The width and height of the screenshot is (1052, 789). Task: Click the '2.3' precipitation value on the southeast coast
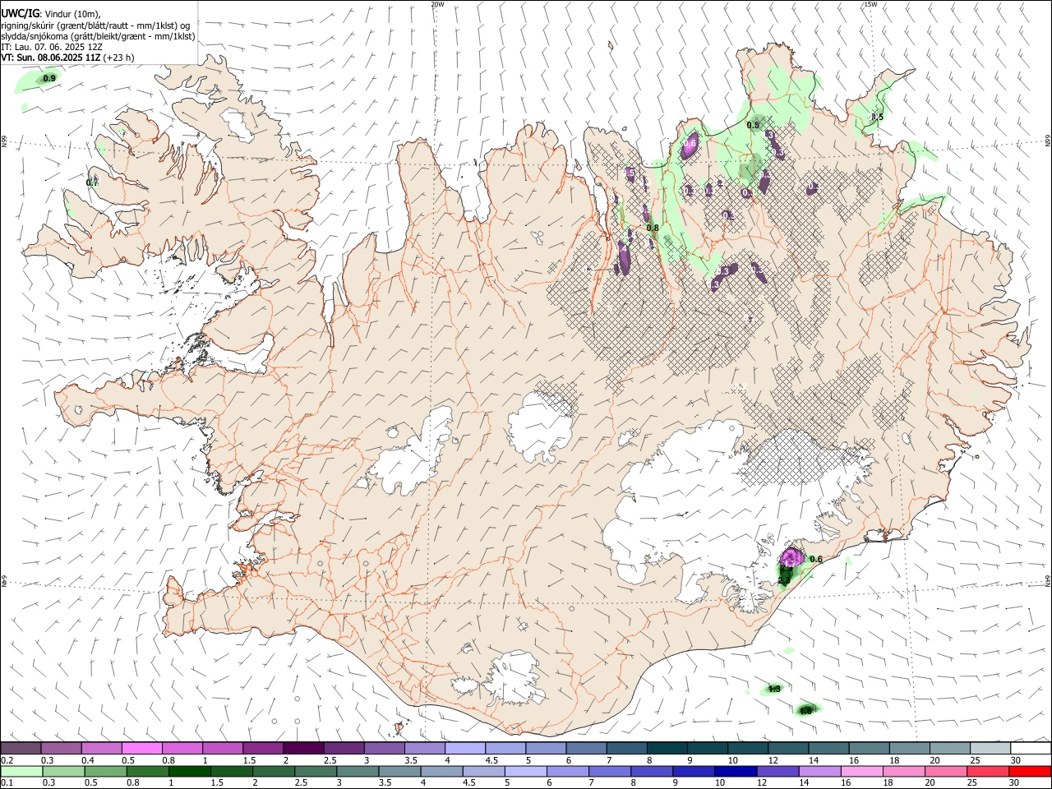tap(783, 580)
